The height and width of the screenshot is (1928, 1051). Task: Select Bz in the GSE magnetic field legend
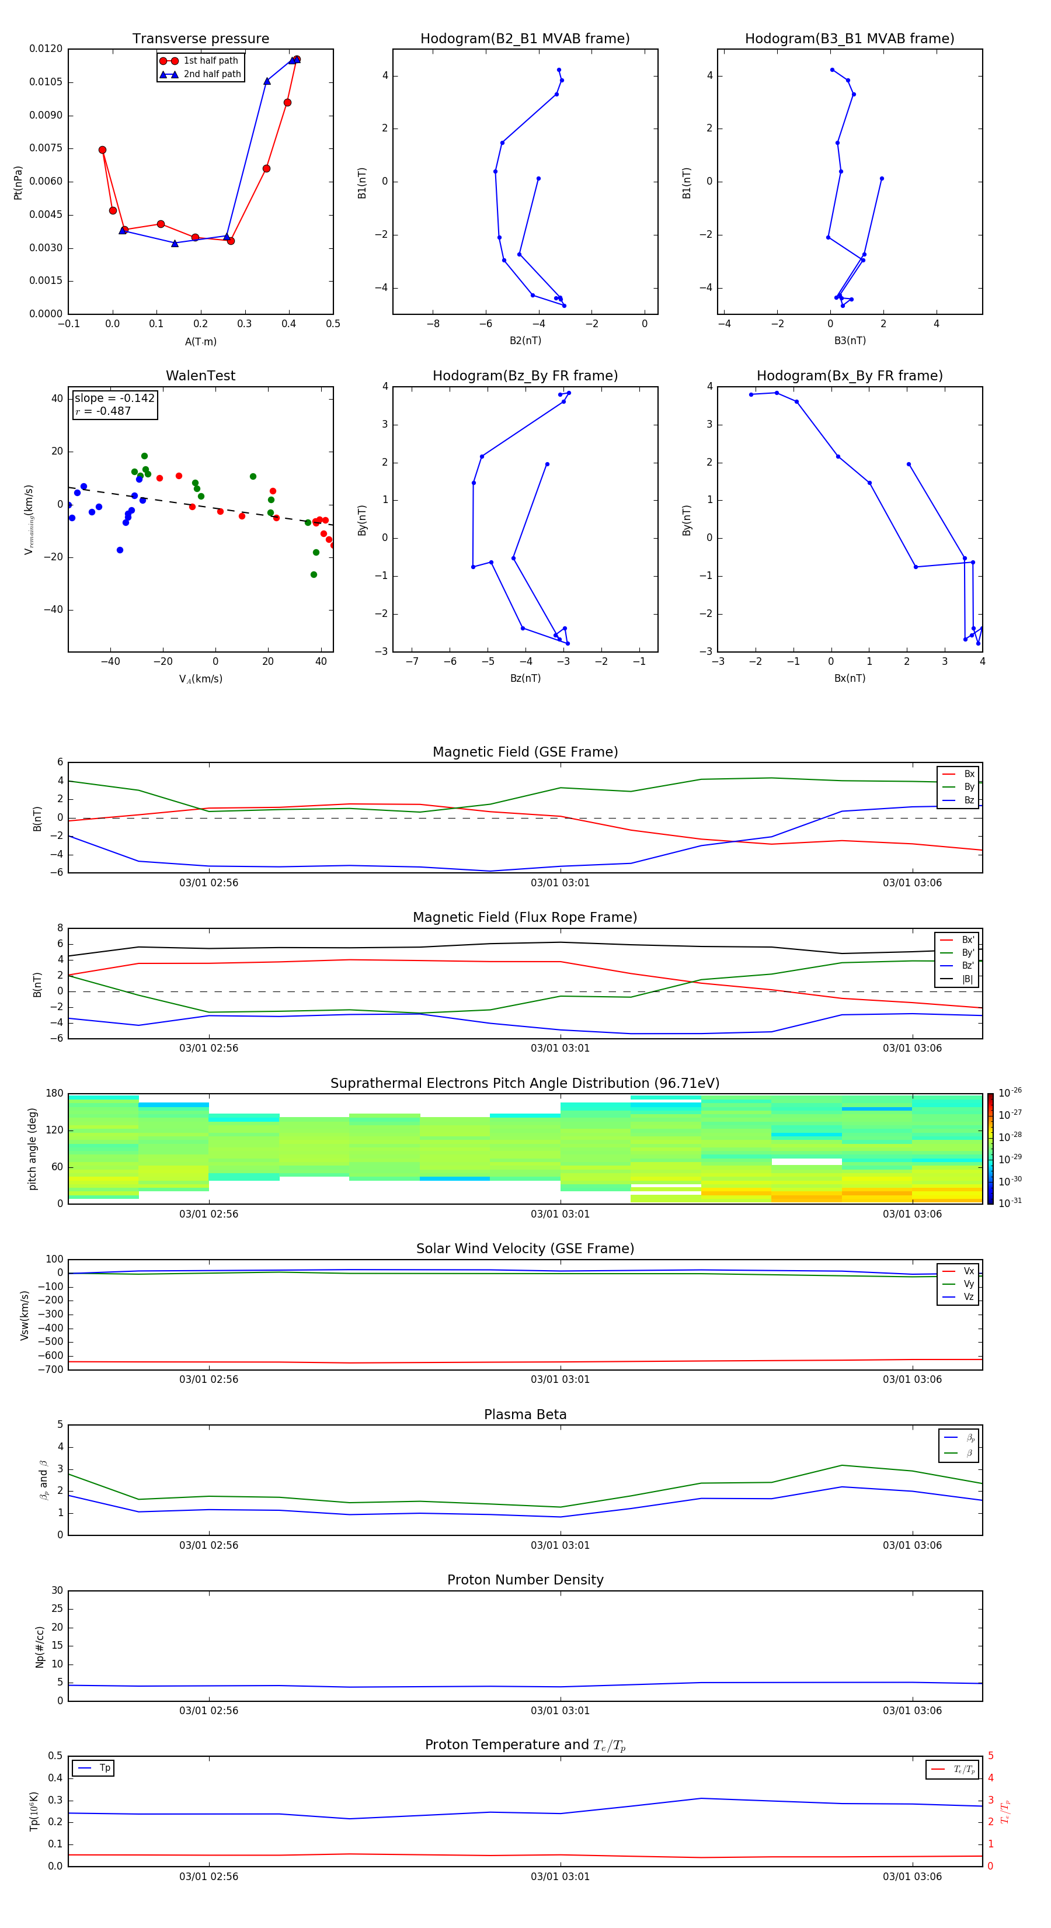[x=959, y=801]
